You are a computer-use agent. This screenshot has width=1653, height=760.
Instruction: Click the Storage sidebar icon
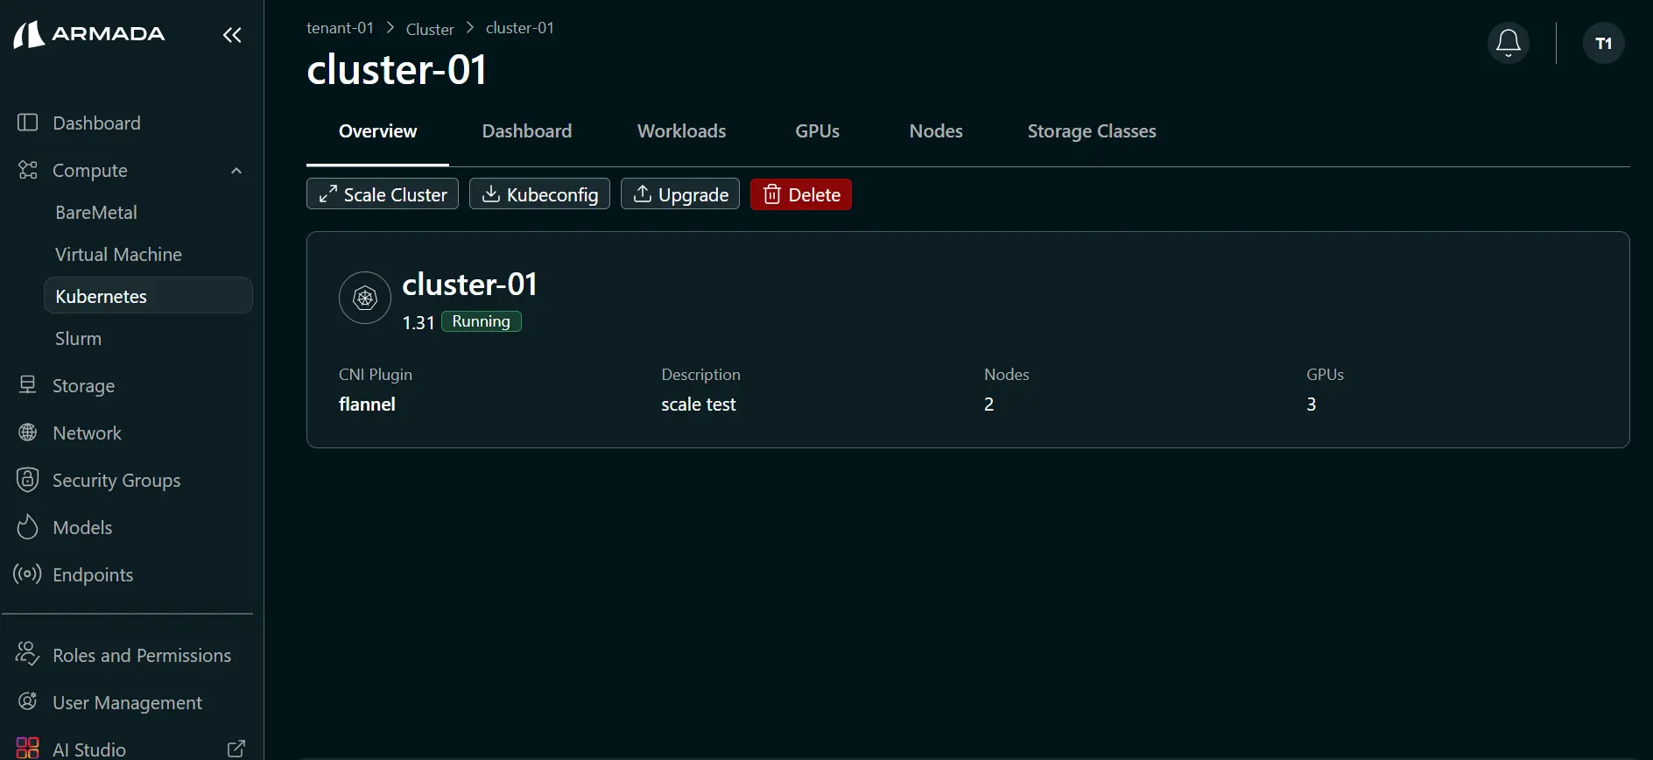point(28,385)
